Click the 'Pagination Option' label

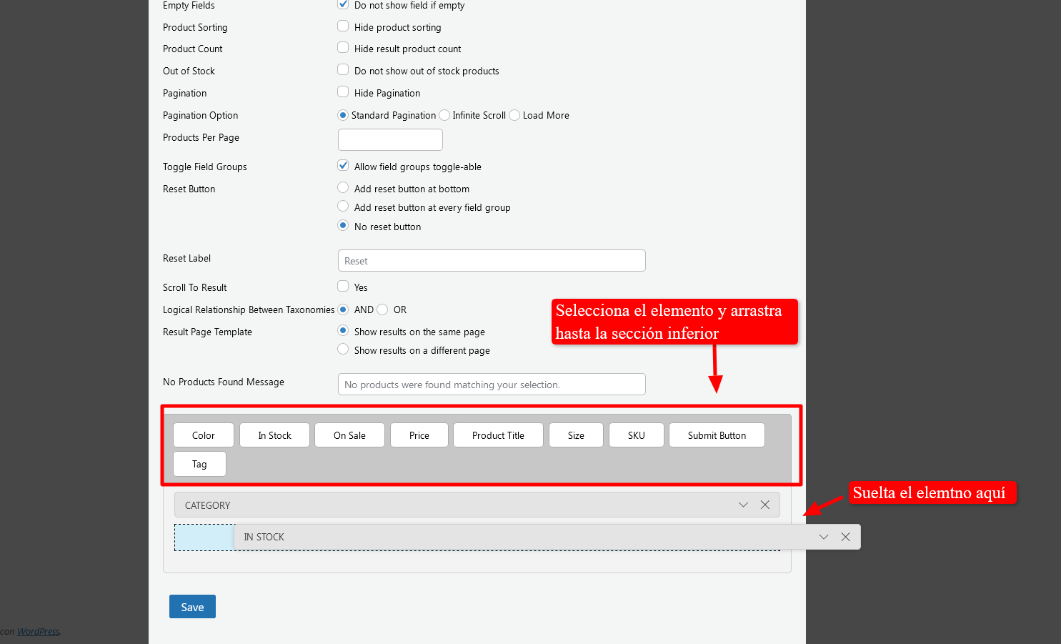point(200,115)
